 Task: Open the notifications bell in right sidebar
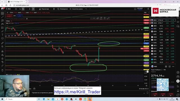178,91
